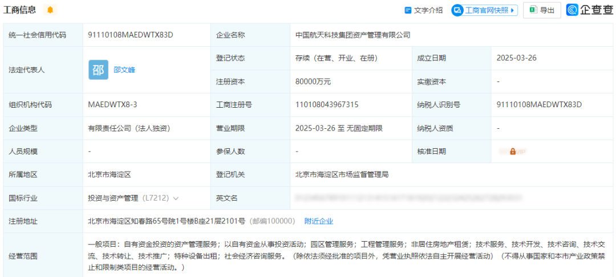Click the 人员规模 label cell
The width and height of the screenshot is (616, 277).
[43, 152]
